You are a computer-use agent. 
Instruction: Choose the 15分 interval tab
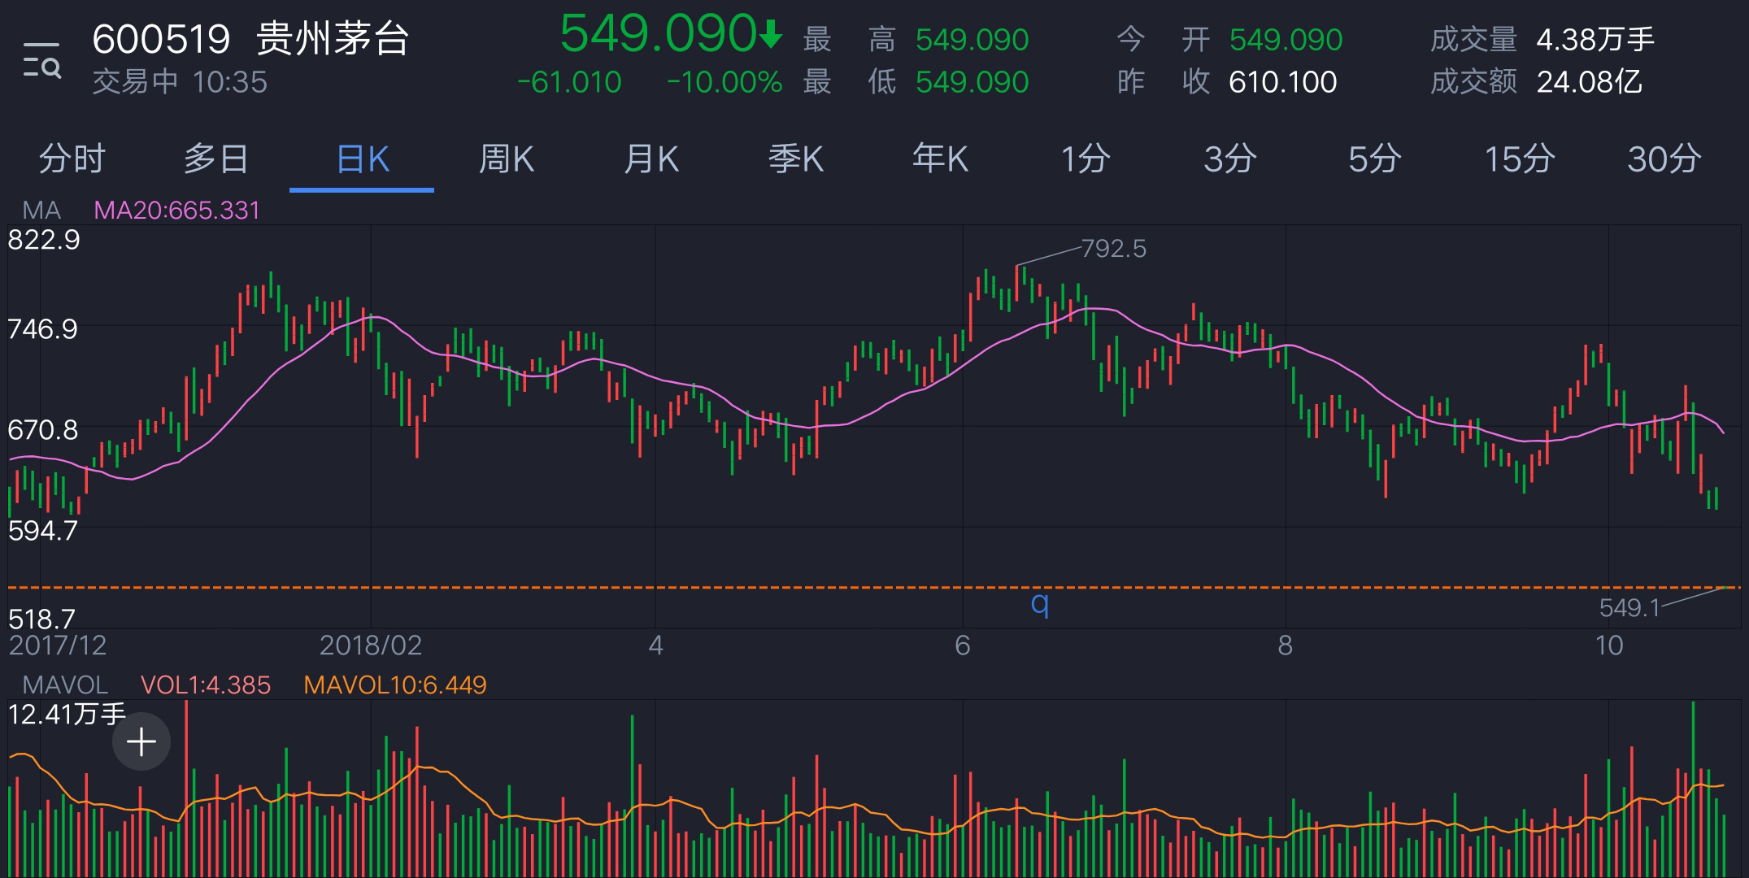(x=1519, y=159)
